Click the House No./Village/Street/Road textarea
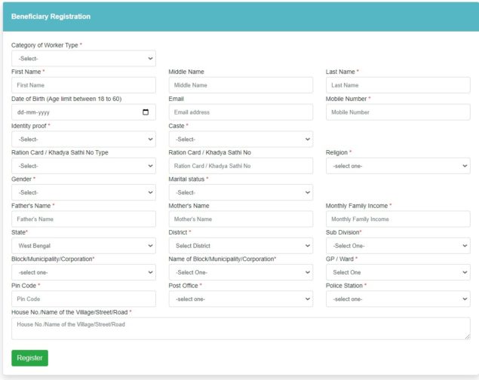Screen dimensions: 479x380 pyautogui.click(x=240, y=328)
